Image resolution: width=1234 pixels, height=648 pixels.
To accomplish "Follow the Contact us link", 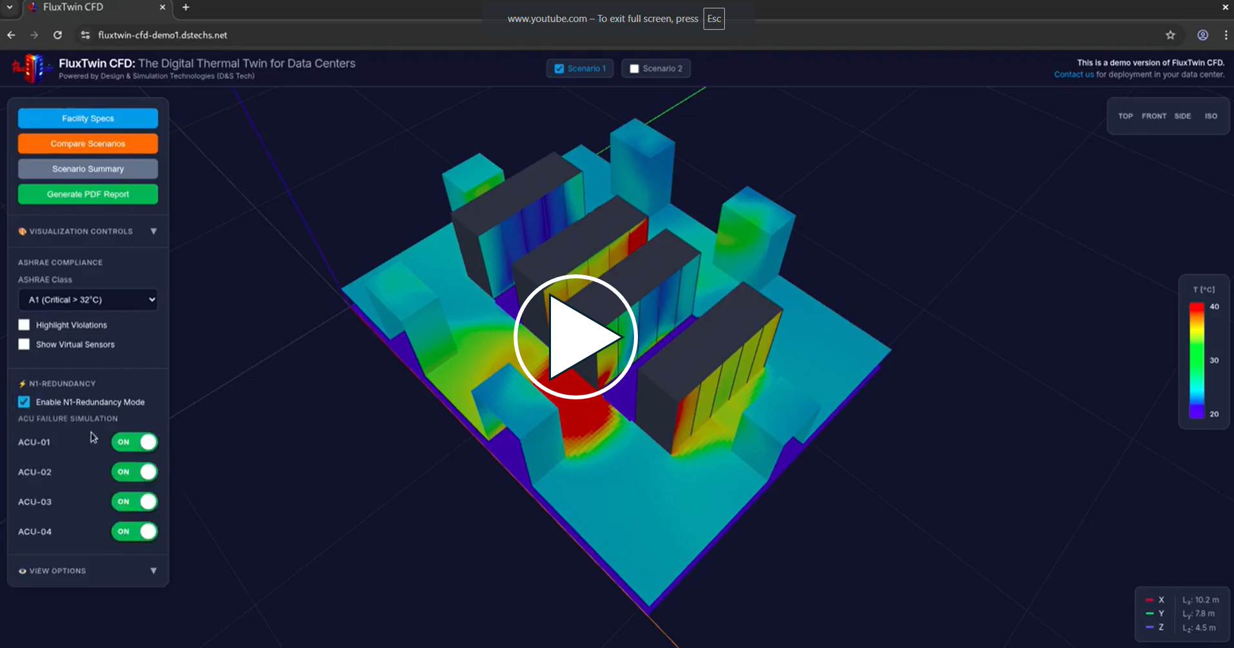I will (1074, 75).
